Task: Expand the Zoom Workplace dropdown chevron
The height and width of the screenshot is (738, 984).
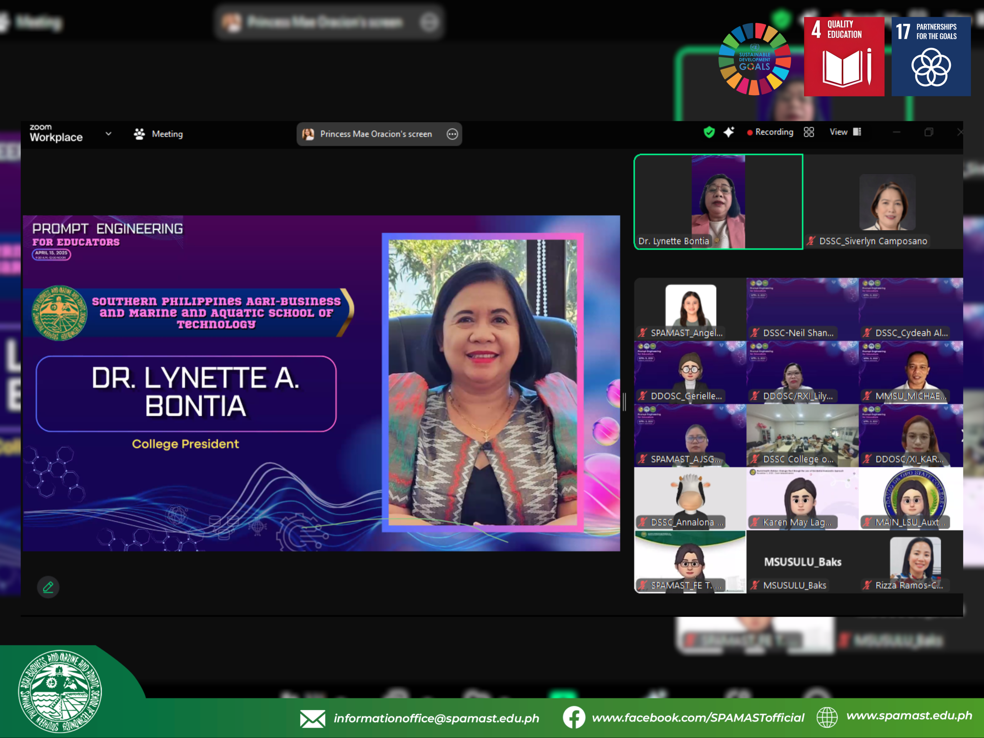Action: (108, 134)
